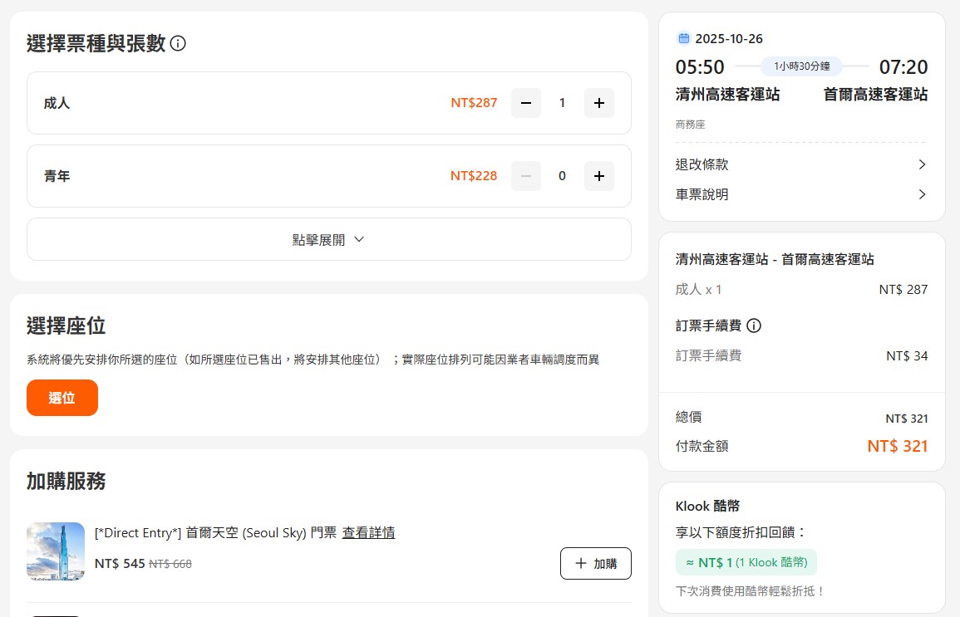Click info icon beside 選擇票種與張數 heading
This screenshot has height=617, width=960.
point(178,43)
